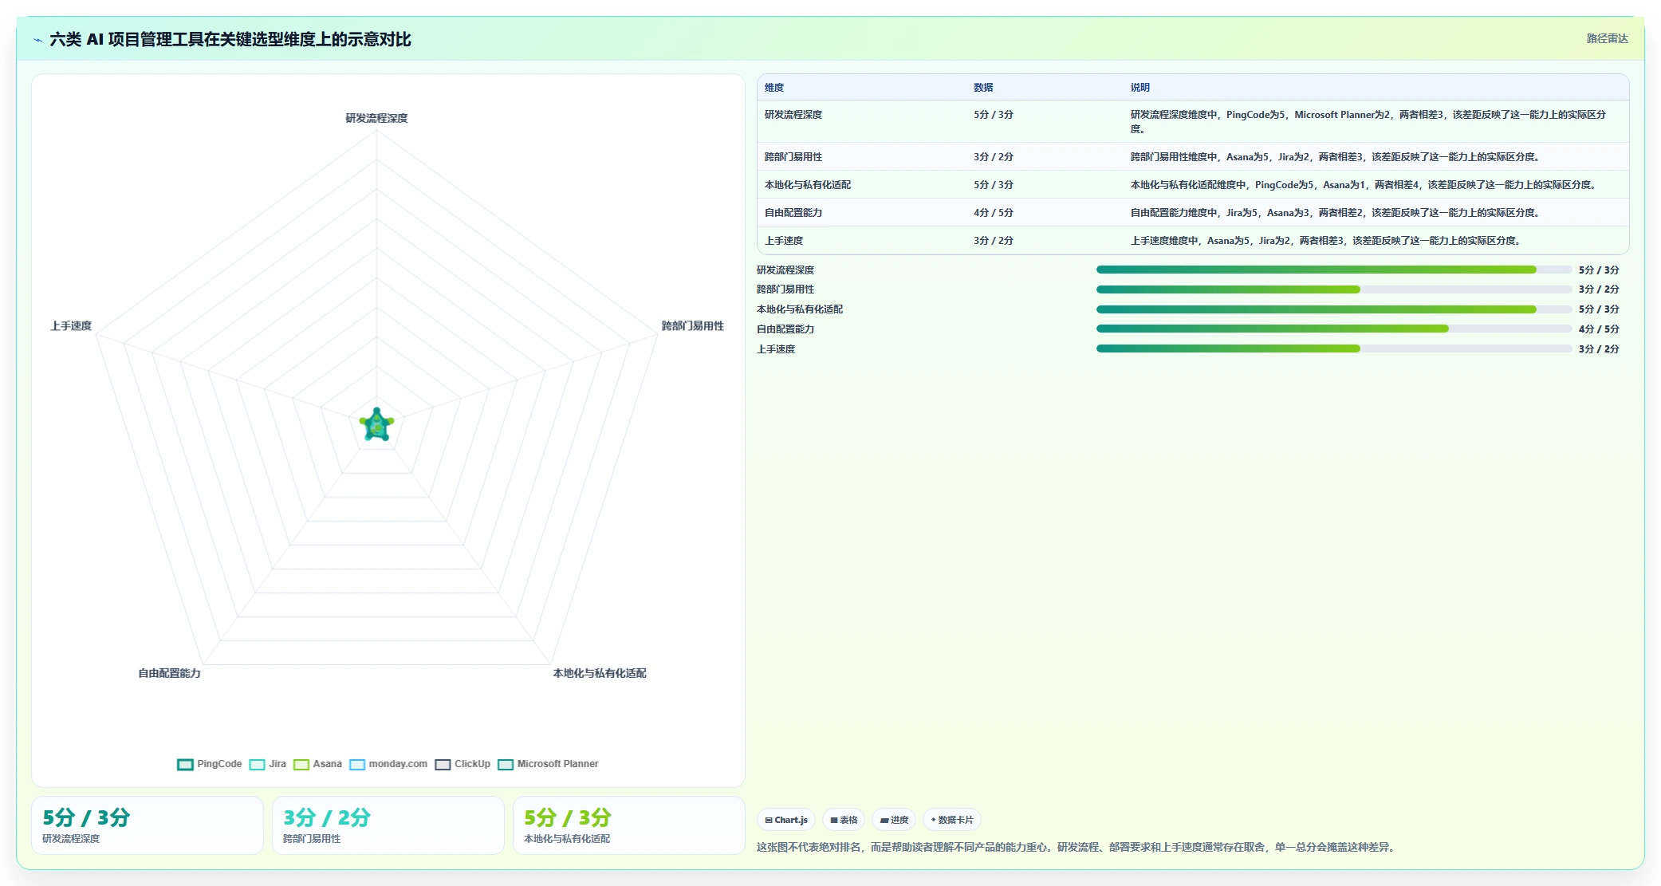The height and width of the screenshot is (886, 1661).
Task: Click the radar data cluster at chart center
Action: point(376,425)
